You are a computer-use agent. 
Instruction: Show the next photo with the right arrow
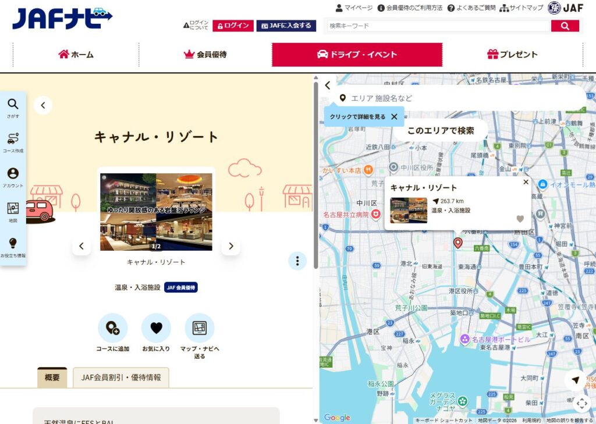[x=230, y=246]
